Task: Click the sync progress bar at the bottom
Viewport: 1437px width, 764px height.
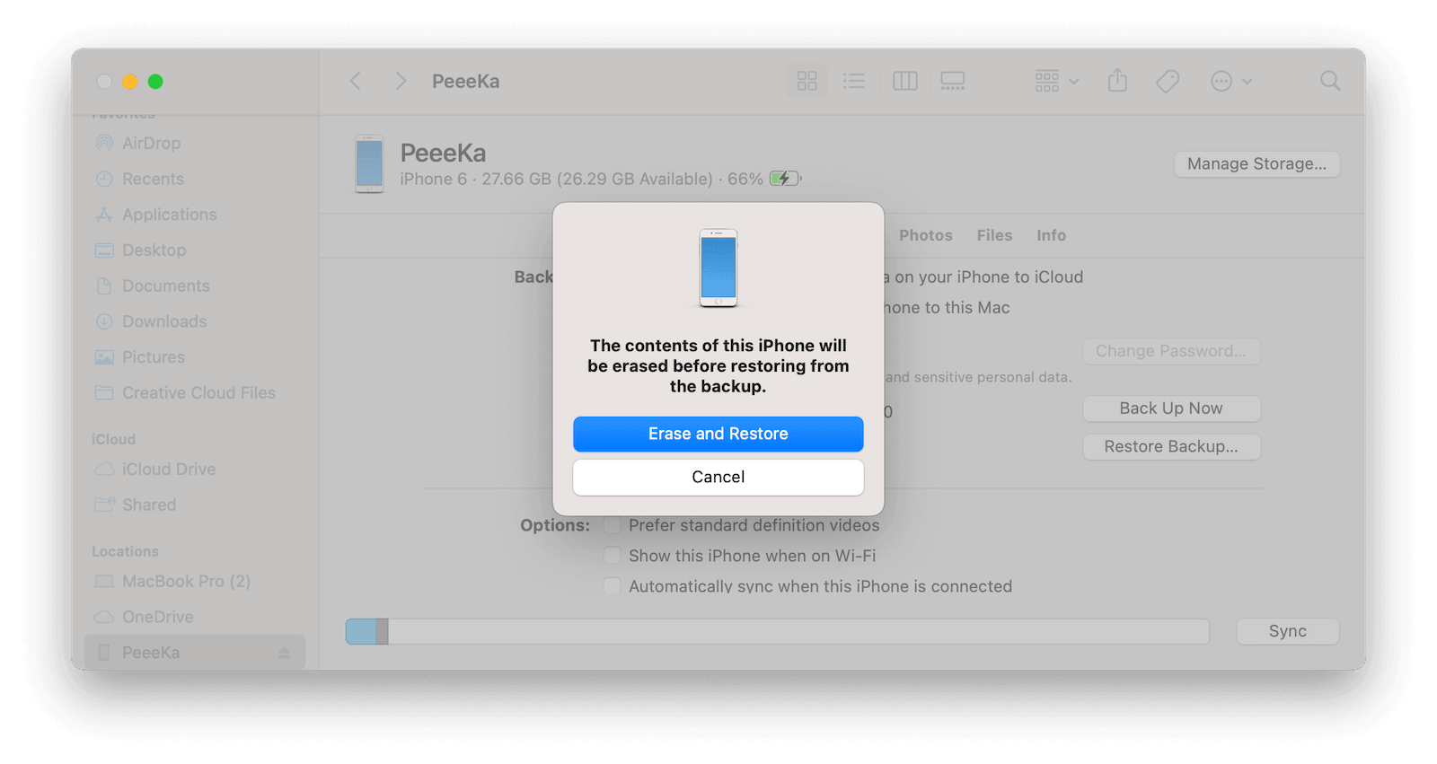Action: point(776,631)
